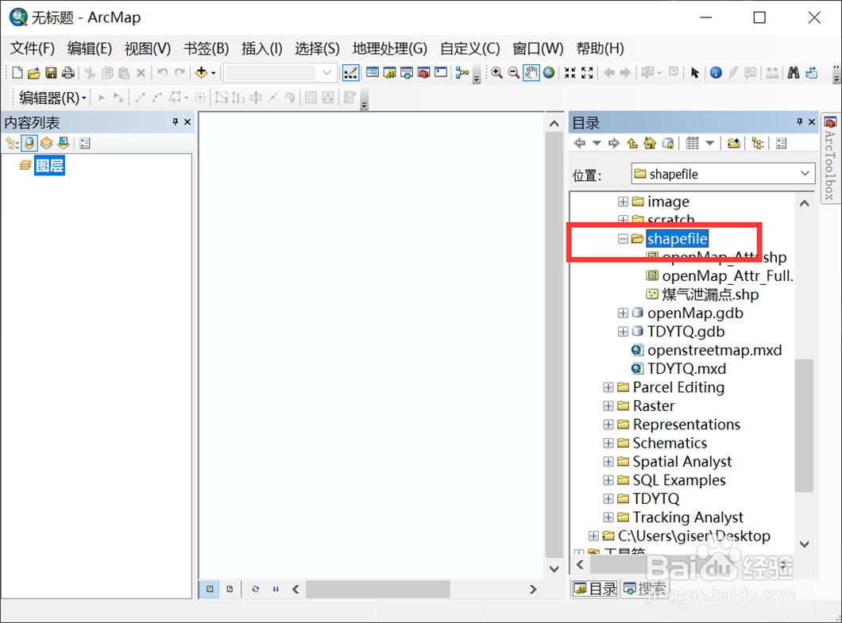Viewport: 842px width, 623px height.
Task: Click Fixed Zoom In icon
Action: [570, 72]
